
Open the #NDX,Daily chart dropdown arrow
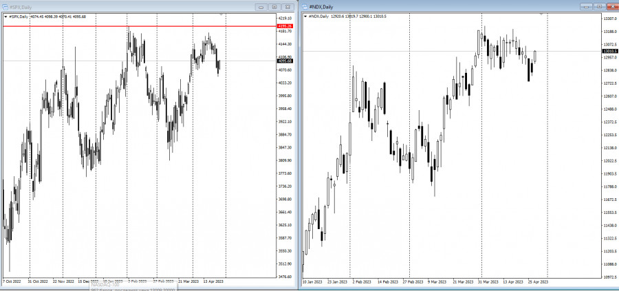(x=305, y=17)
